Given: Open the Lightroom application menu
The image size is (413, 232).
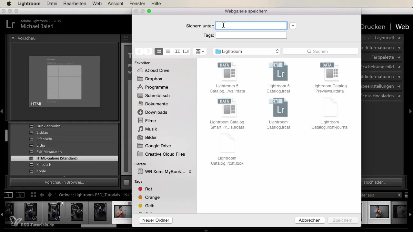Looking at the screenshot, I should 29,4.
